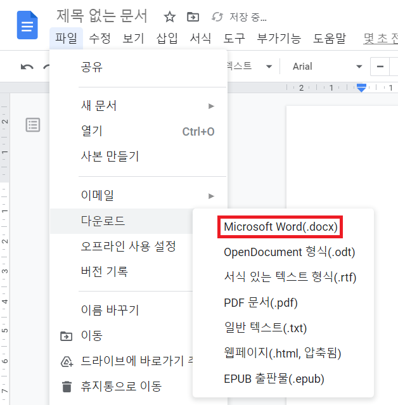This screenshot has height=405, width=398.
Task: Open the Arial font dropdown
Action: point(327,67)
